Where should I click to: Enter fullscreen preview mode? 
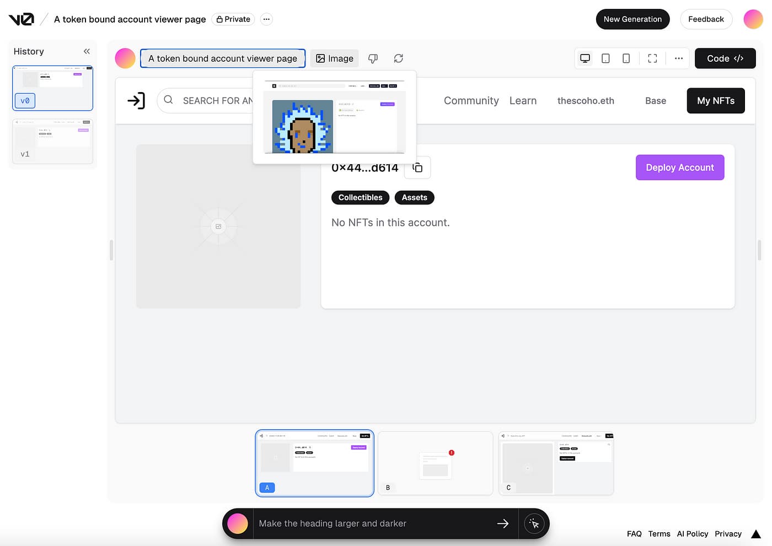652,58
